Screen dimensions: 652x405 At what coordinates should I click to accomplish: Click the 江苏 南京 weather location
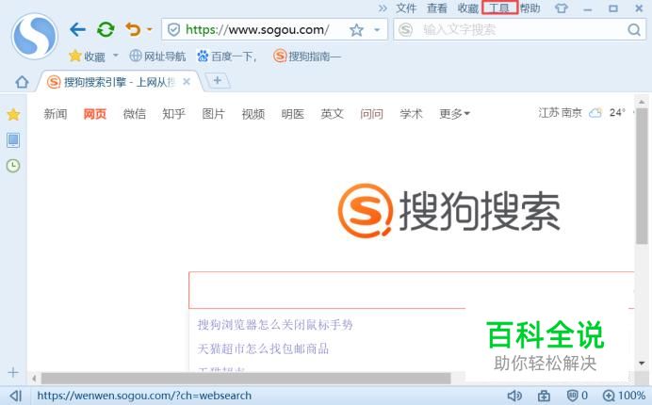pos(560,113)
